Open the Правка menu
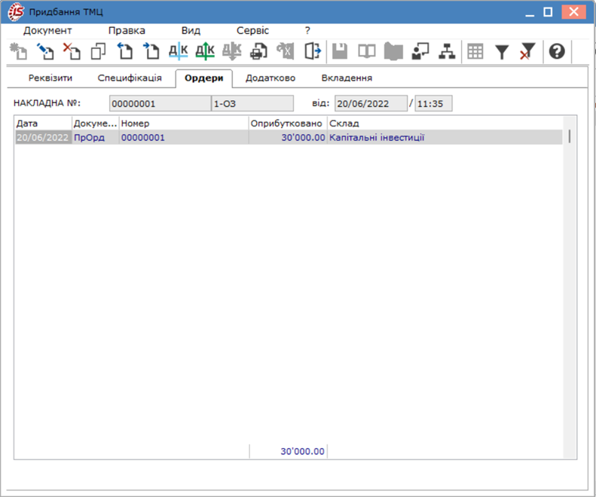 tap(127, 30)
